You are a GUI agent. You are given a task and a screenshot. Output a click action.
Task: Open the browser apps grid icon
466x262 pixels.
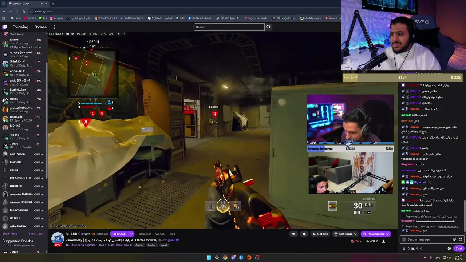point(4,18)
